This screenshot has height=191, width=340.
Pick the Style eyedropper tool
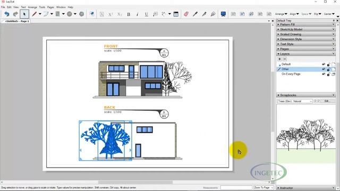click(x=195, y=14)
